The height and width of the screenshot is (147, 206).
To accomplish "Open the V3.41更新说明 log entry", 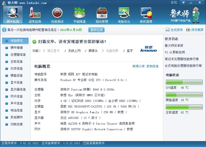I will (x=175, y=52).
